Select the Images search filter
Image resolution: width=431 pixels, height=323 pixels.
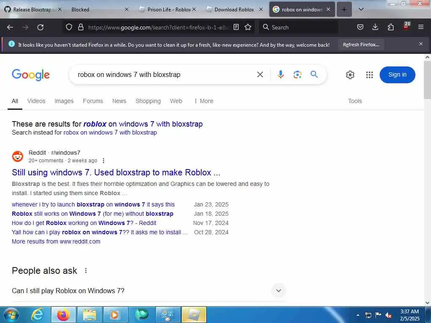(x=64, y=101)
